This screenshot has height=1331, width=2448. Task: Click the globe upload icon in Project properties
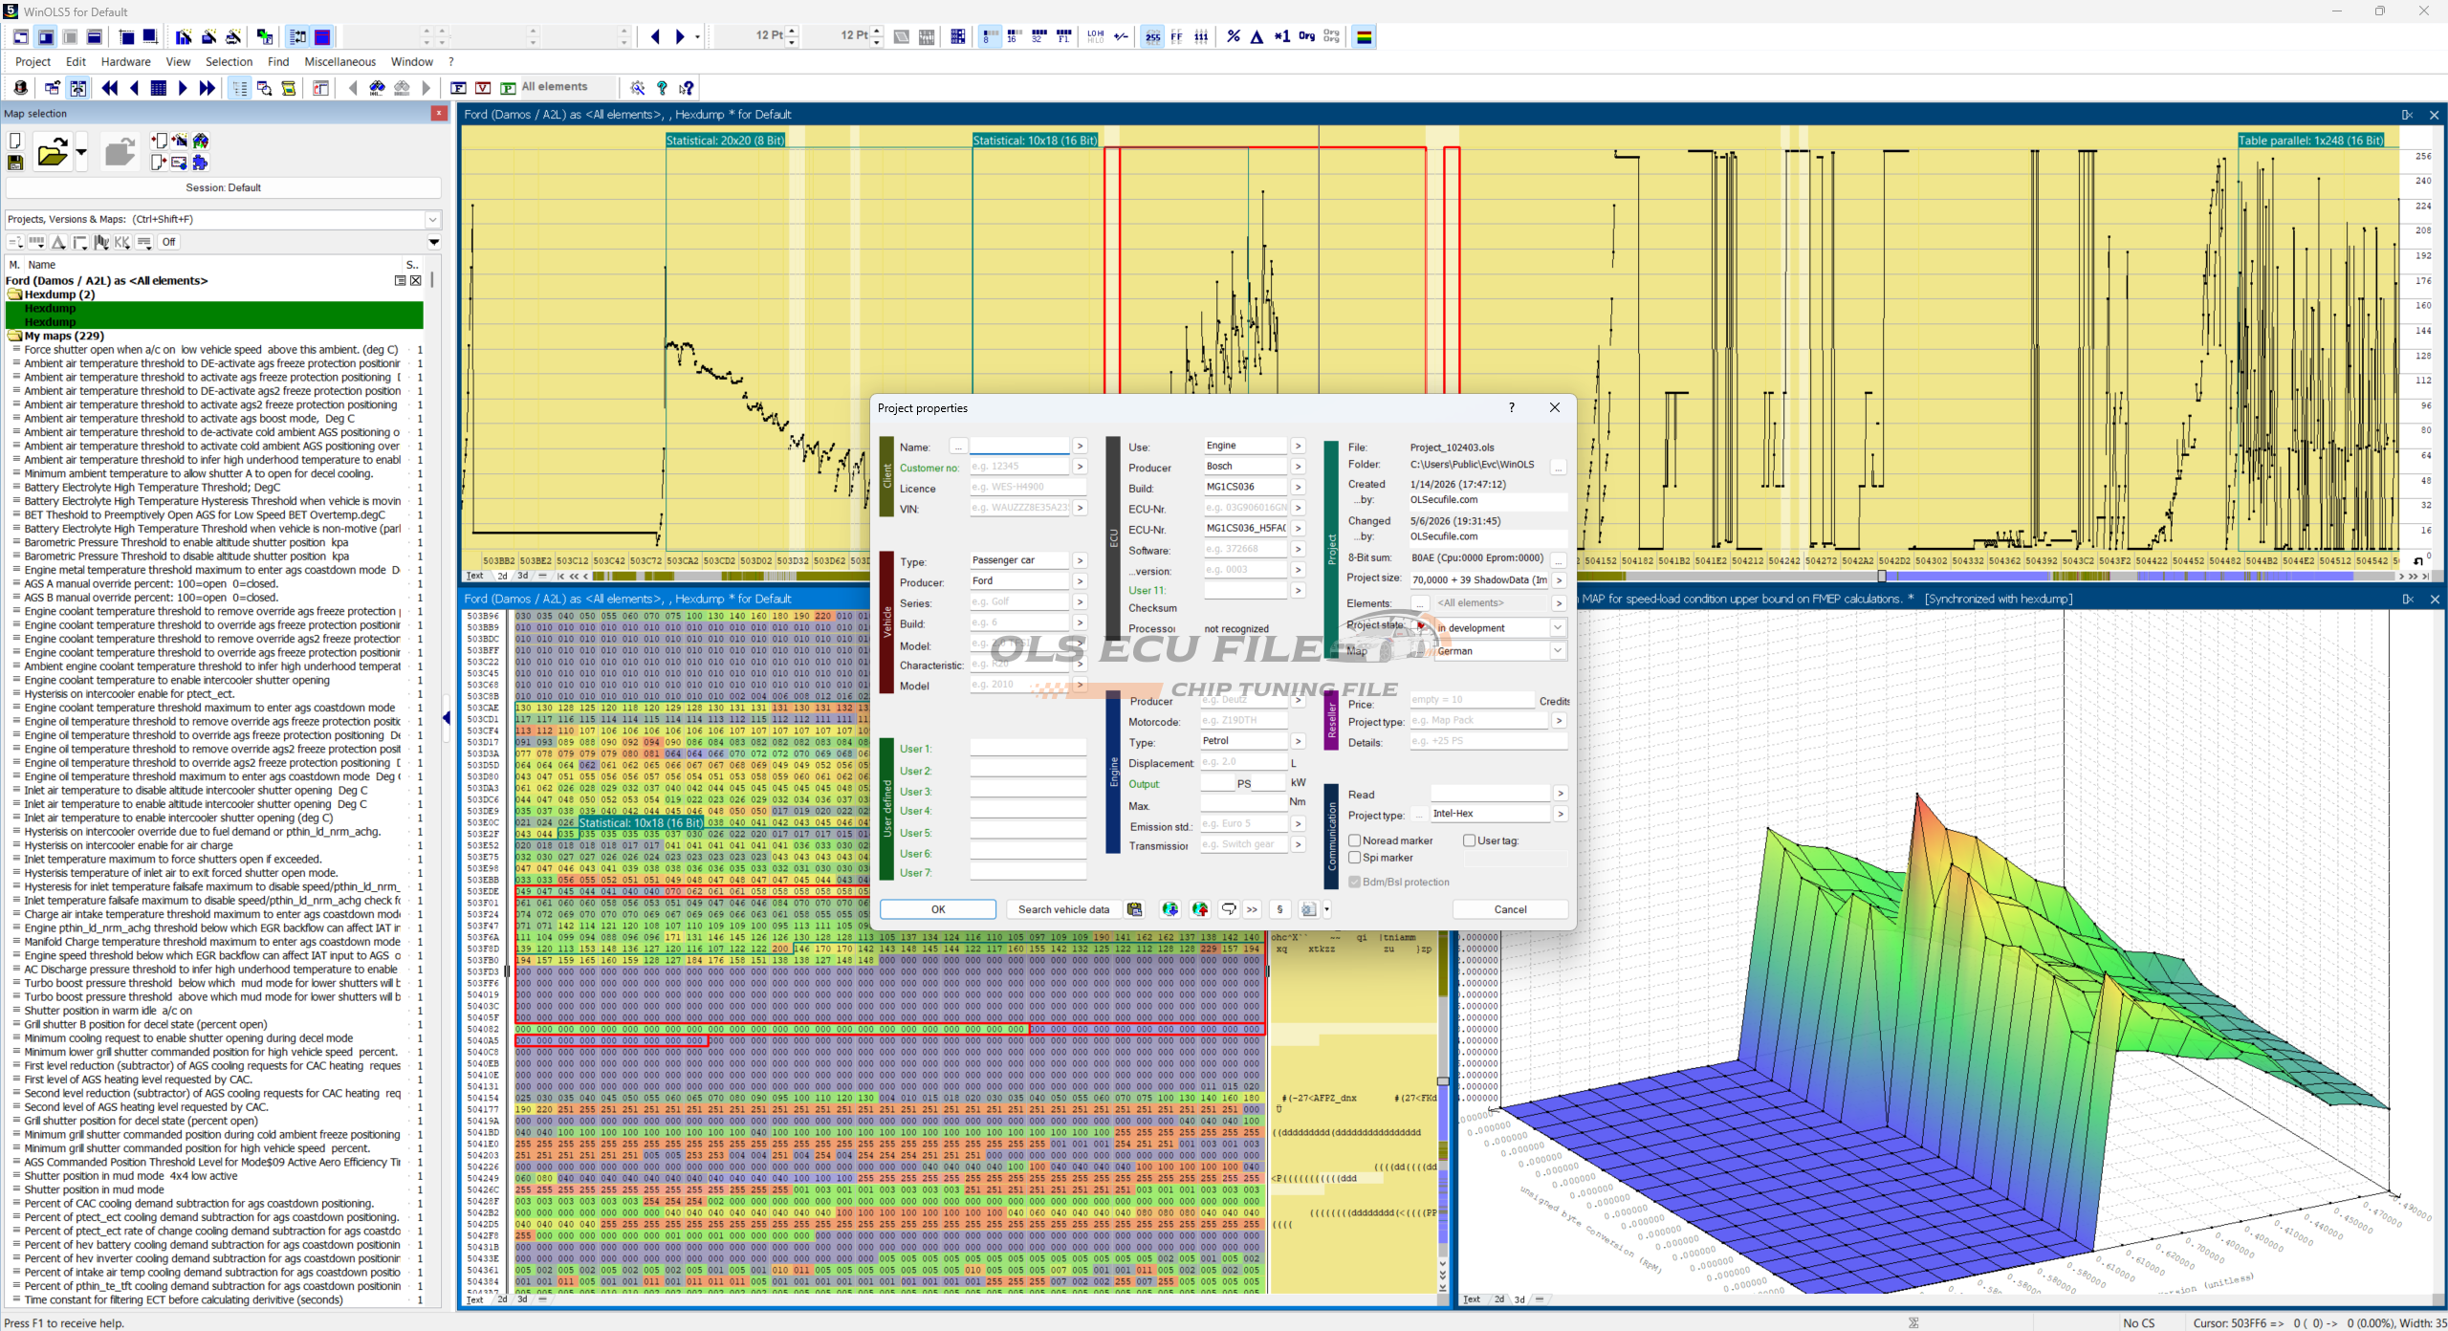[1200, 909]
